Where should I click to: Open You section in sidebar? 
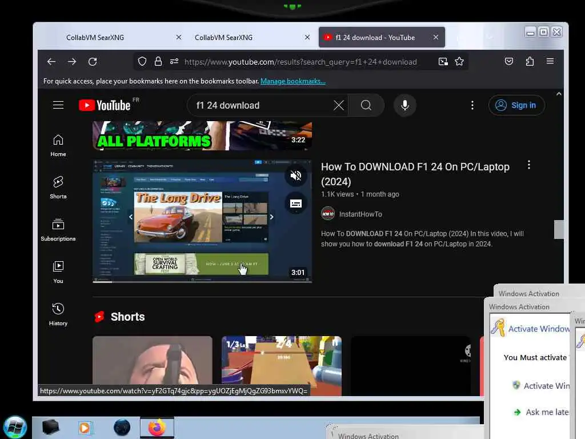click(58, 272)
